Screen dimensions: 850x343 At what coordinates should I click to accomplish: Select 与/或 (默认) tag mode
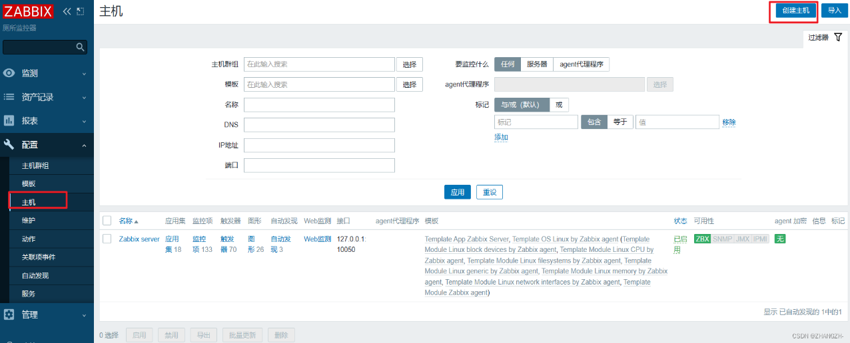click(522, 105)
